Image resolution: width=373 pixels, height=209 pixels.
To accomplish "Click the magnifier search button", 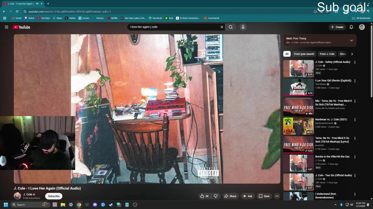I will click(x=231, y=27).
